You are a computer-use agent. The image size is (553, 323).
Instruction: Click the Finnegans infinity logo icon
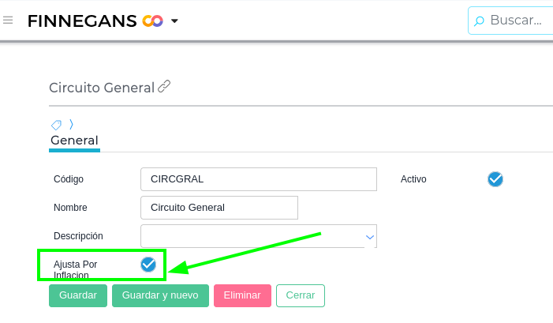152,21
